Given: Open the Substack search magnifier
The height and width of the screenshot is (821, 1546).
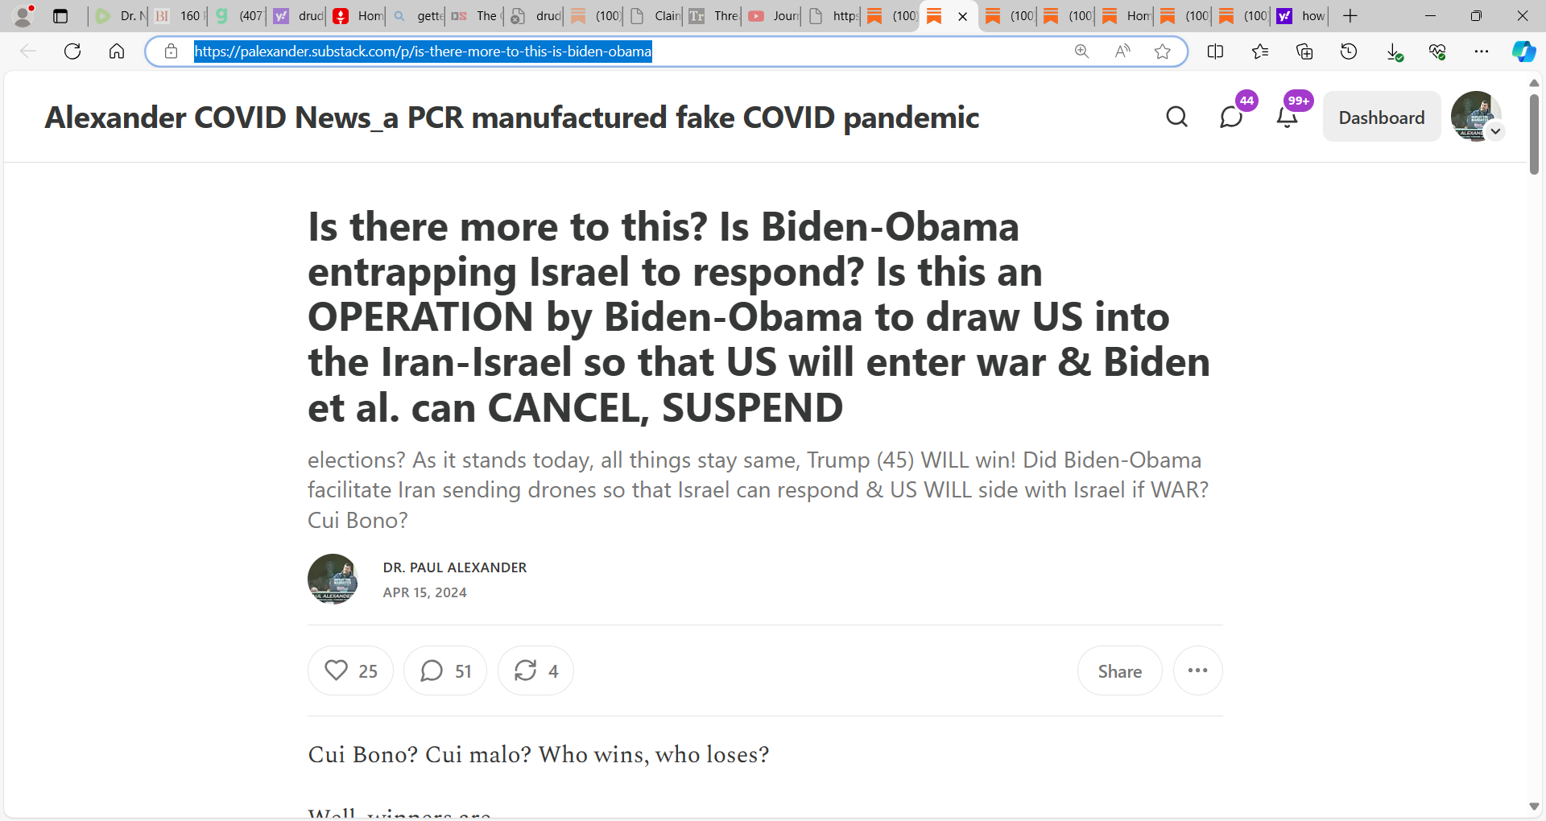Looking at the screenshot, I should pos(1176,118).
